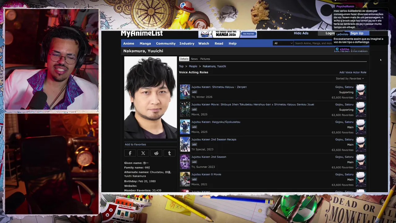Click add button under Kaigyoku/Gyokusetsu
Viewport: 396px width, 223px height.
[194, 127]
